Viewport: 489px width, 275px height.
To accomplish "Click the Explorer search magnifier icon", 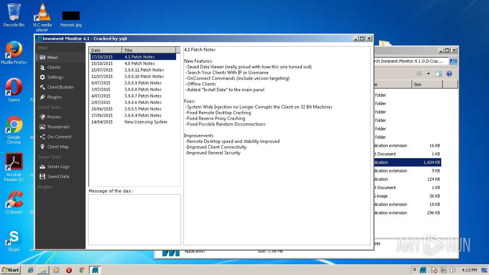I will click(x=453, y=61).
